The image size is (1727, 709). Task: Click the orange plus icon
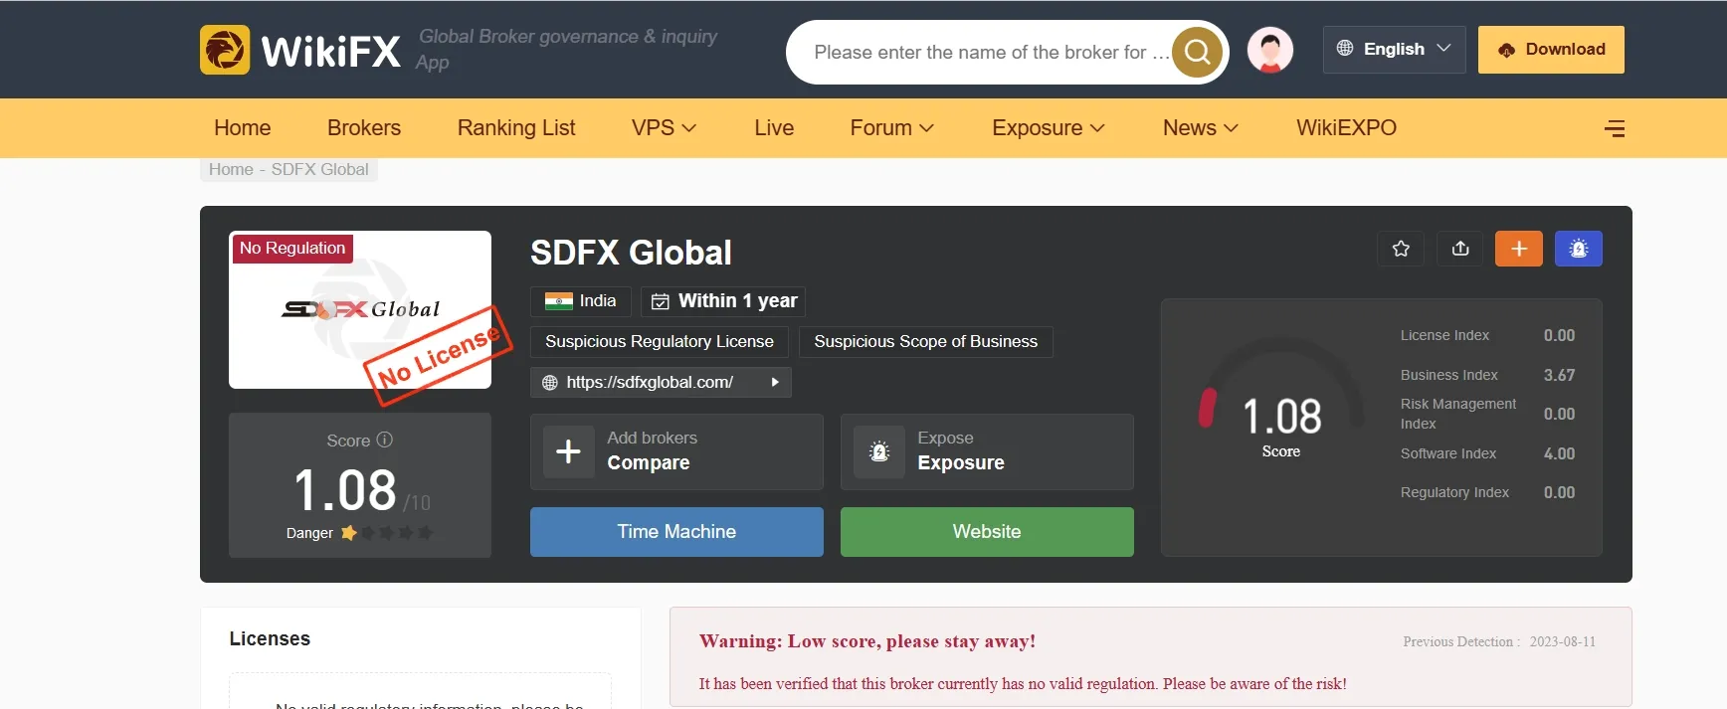[1519, 249]
